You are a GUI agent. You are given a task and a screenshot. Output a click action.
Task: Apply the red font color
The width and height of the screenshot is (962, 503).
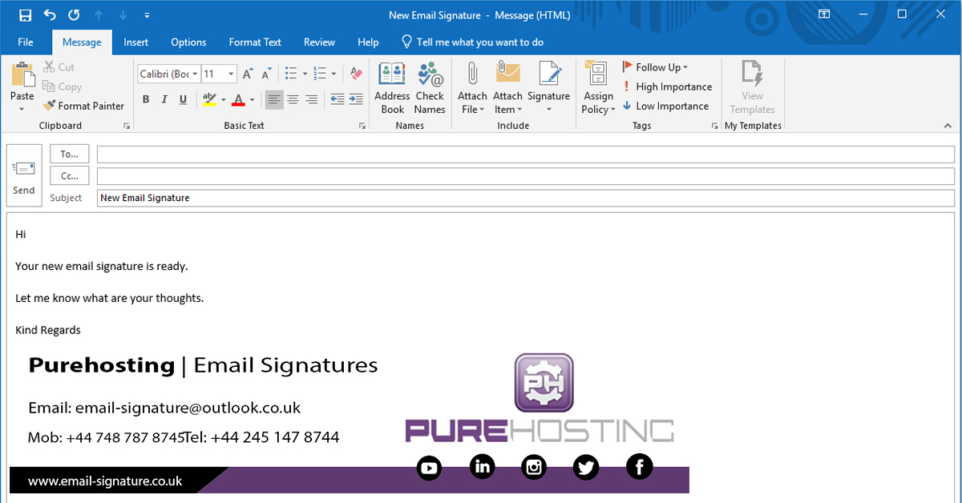[238, 99]
